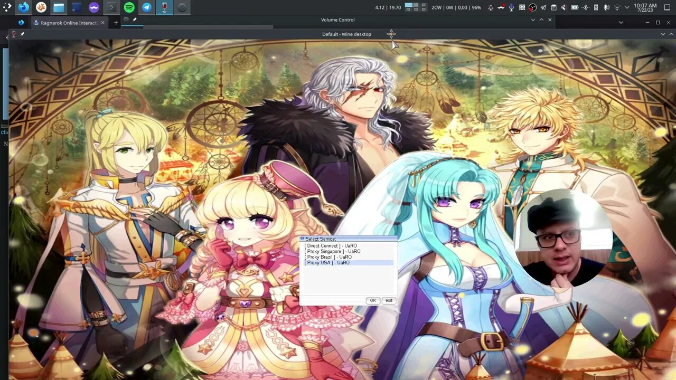Launch the coral-icon application in the panel

41,7
